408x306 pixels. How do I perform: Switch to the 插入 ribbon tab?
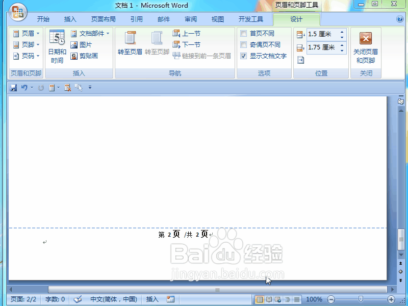click(70, 19)
